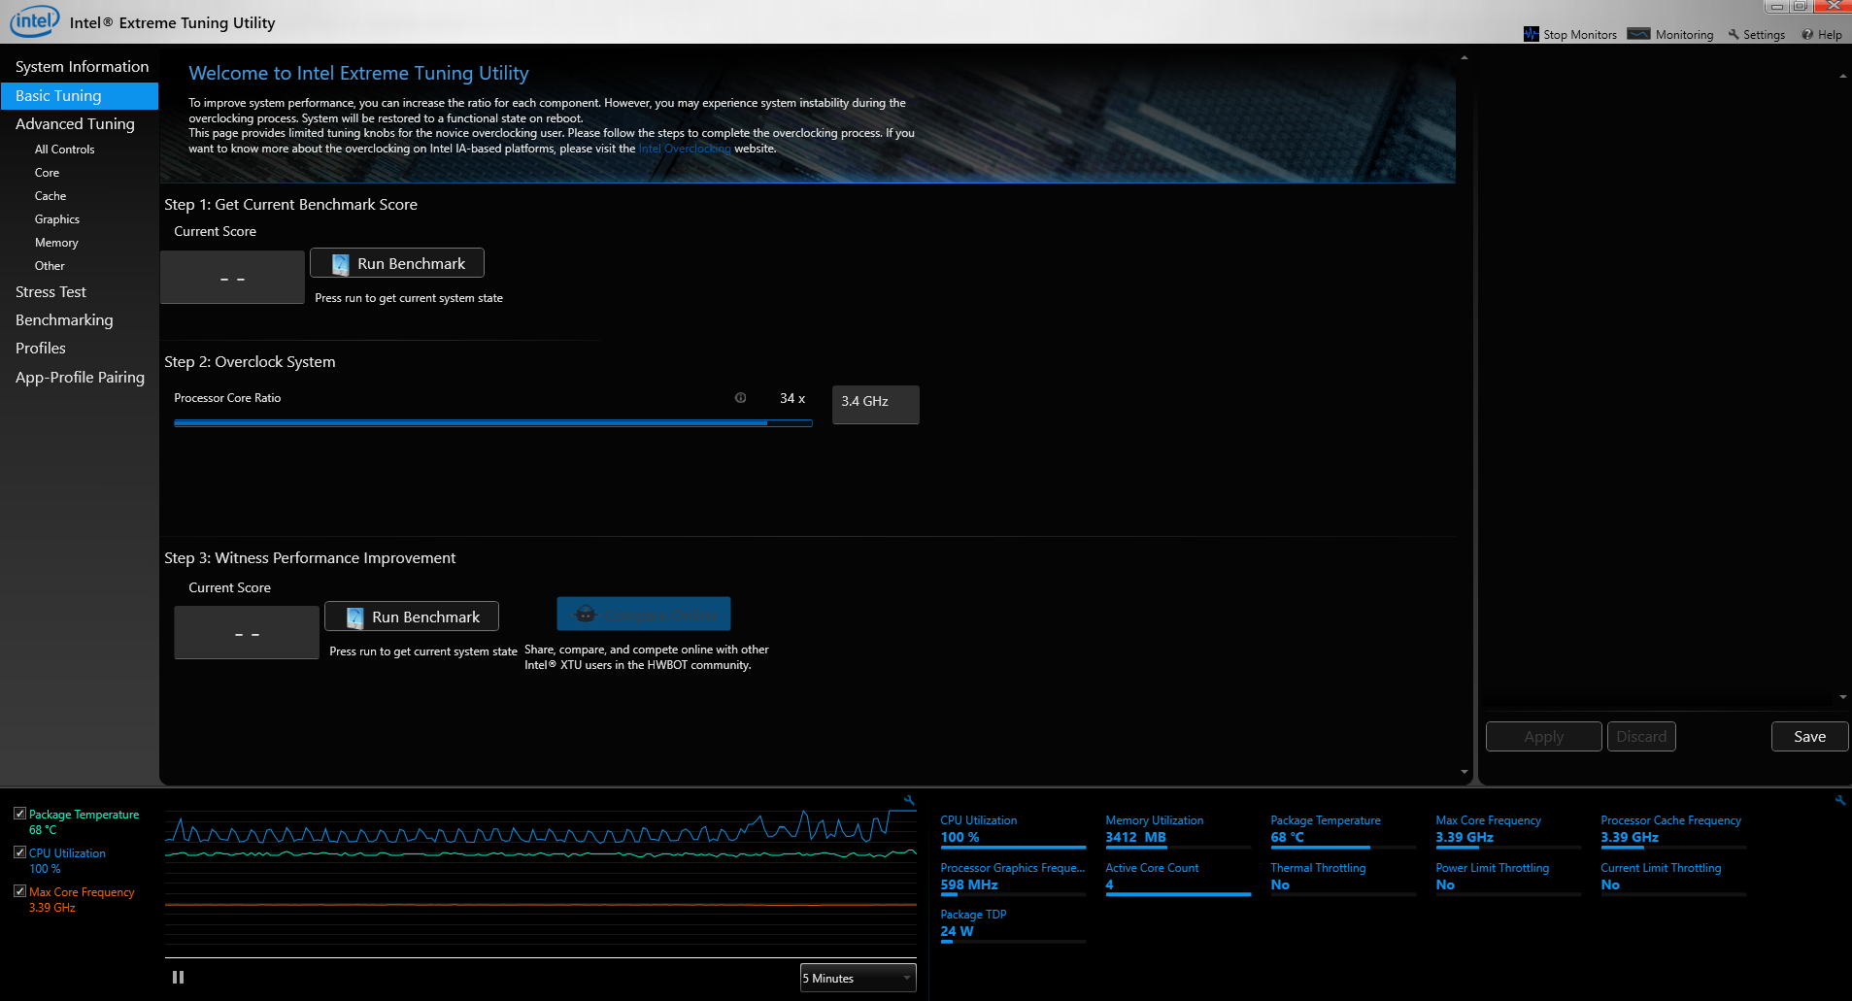This screenshot has height=1001, width=1852.
Task: Click the Settings toolbar label
Action: [x=1764, y=35]
